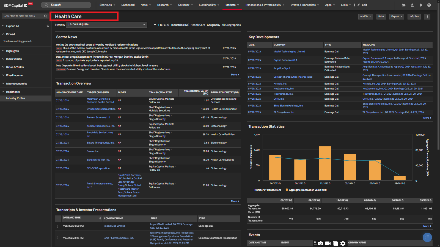Click the blue floating list button

pos(427,237)
